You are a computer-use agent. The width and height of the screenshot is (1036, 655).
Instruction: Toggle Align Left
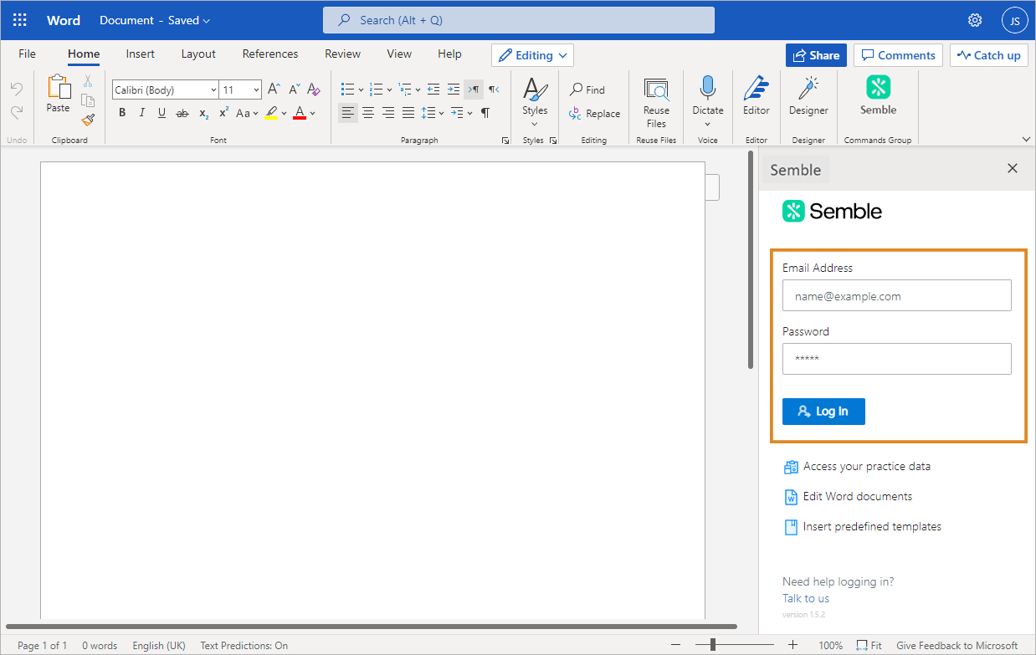coord(348,112)
